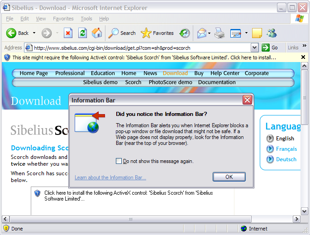Go to the Home page house icon
Image resolution: width=310 pixels, height=235 pixels.
(97, 33)
